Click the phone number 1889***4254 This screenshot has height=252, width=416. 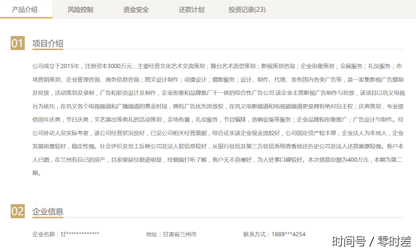(x=288, y=234)
